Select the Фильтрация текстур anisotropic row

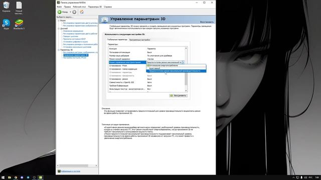coord(146,89)
